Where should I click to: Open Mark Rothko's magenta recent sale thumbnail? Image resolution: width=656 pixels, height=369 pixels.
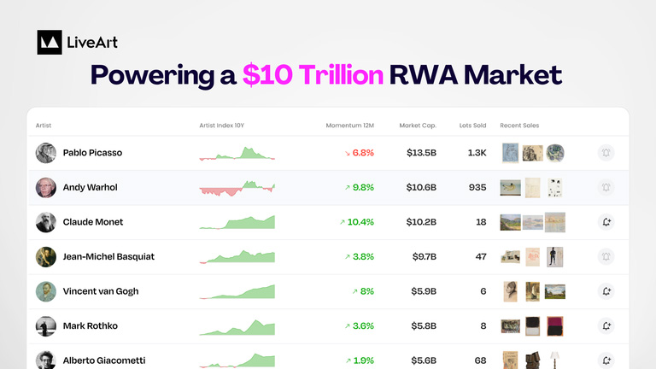coord(554,326)
